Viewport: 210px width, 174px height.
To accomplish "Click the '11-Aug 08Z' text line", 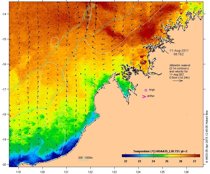I will coord(176,74).
